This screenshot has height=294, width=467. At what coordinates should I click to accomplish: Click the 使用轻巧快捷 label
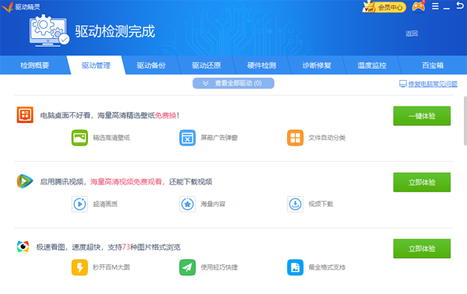point(219,268)
